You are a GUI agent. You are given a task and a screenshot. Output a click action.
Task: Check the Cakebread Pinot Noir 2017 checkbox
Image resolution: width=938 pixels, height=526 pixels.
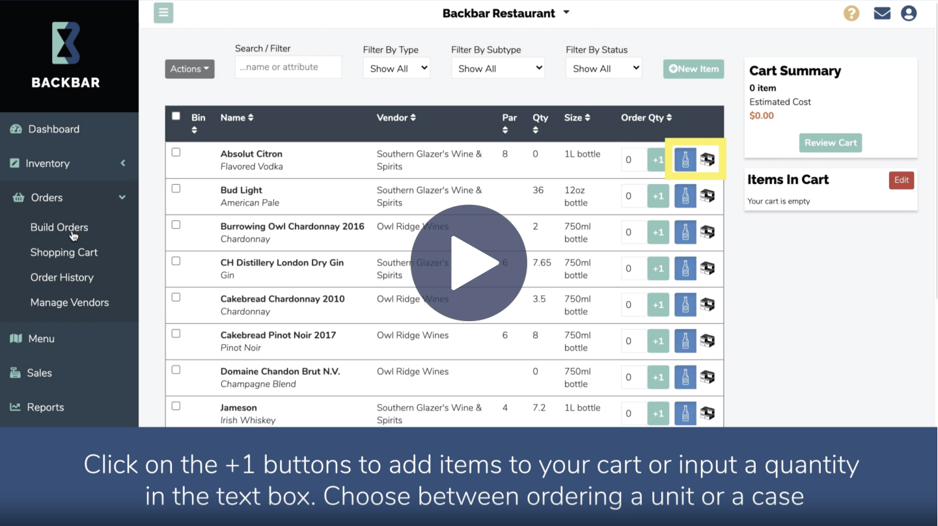tap(176, 334)
